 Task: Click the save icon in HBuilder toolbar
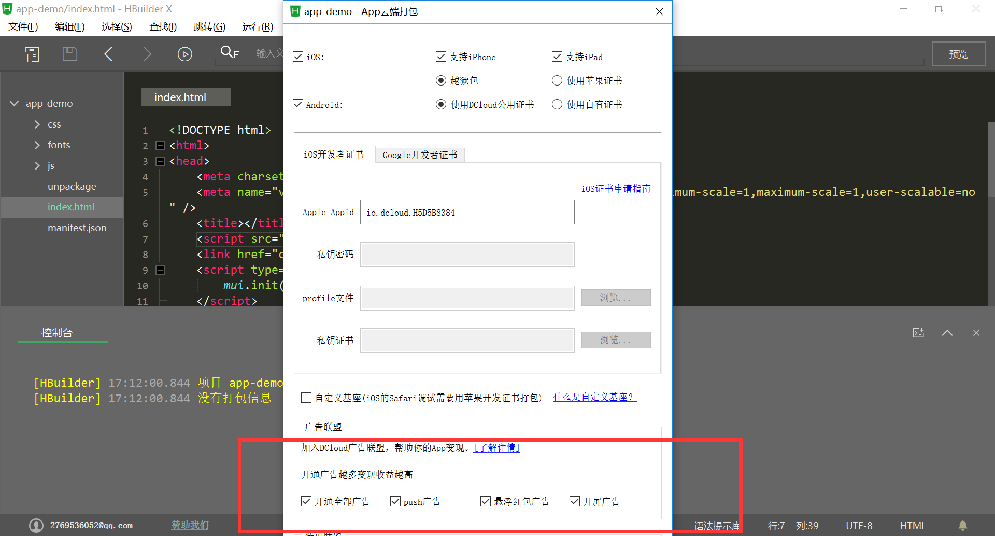tap(70, 54)
